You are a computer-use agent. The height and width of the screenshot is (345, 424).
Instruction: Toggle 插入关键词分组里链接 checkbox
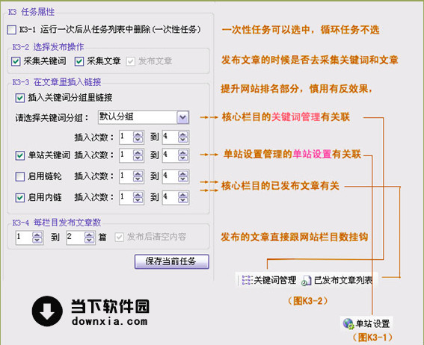(x=19, y=98)
